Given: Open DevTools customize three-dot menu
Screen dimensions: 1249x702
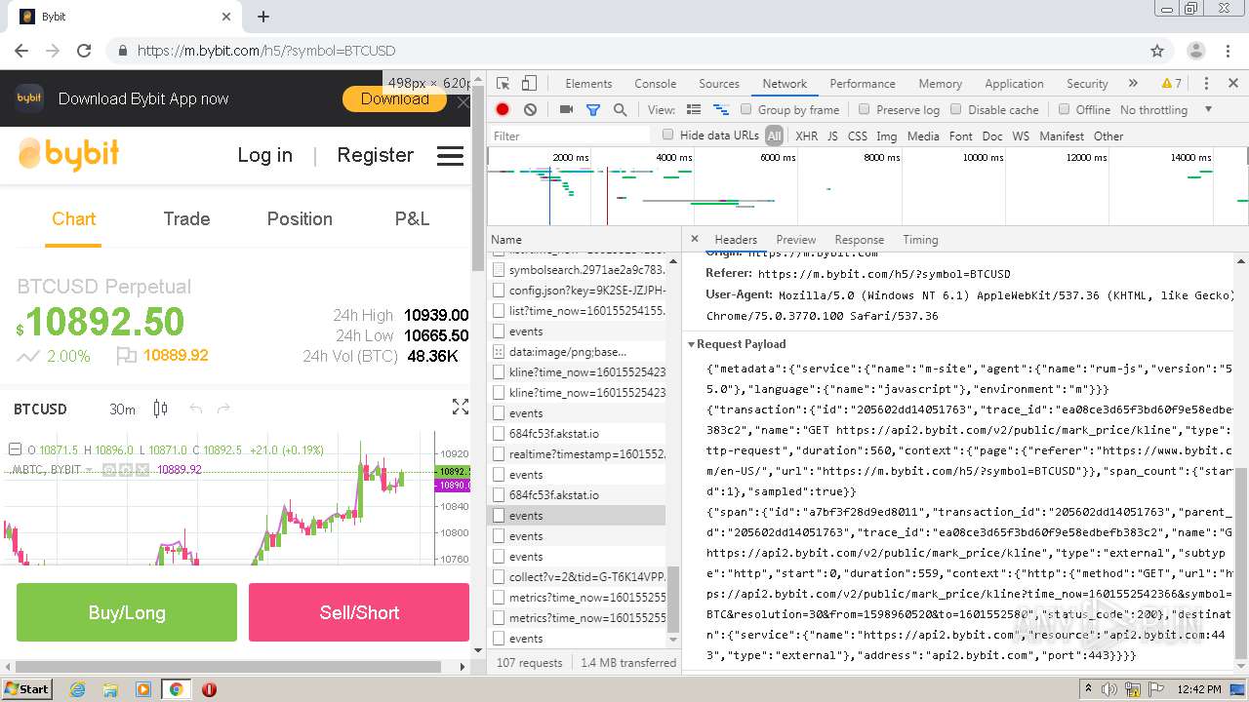Looking at the screenshot, I should tap(1206, 84).
